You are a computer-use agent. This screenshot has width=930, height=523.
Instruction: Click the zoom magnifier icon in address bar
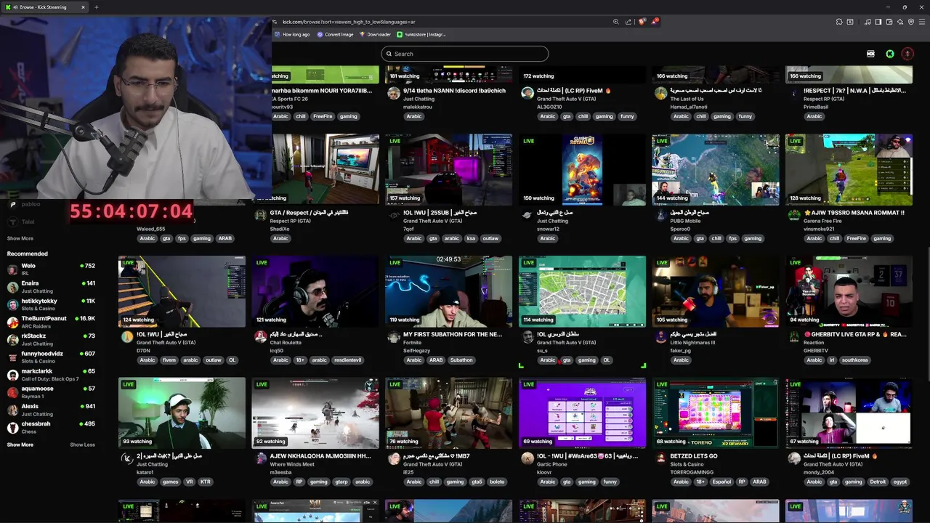pos(616,22)
